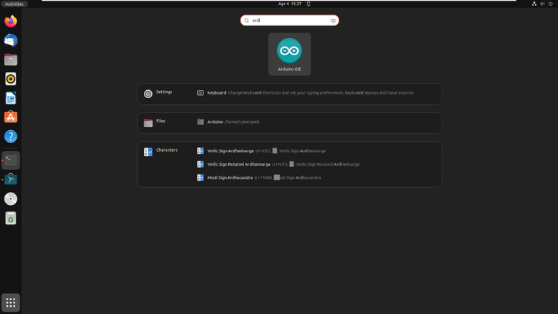Viewport: 558px width, 314px height.
Task: Open the Files search provider icon
Action: pos(148,123)
